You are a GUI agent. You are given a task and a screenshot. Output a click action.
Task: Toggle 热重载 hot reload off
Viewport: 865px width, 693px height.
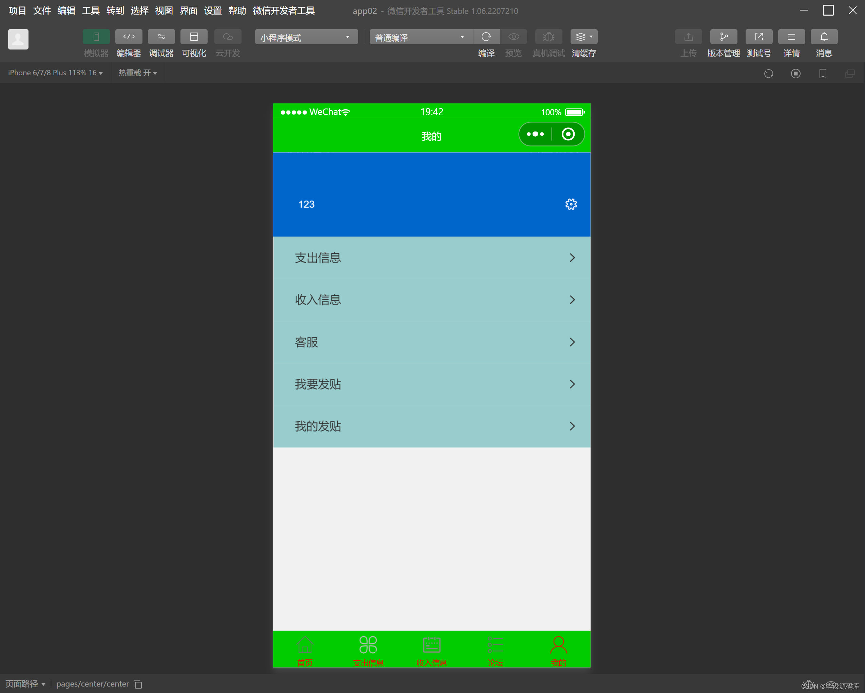point(138,73)
